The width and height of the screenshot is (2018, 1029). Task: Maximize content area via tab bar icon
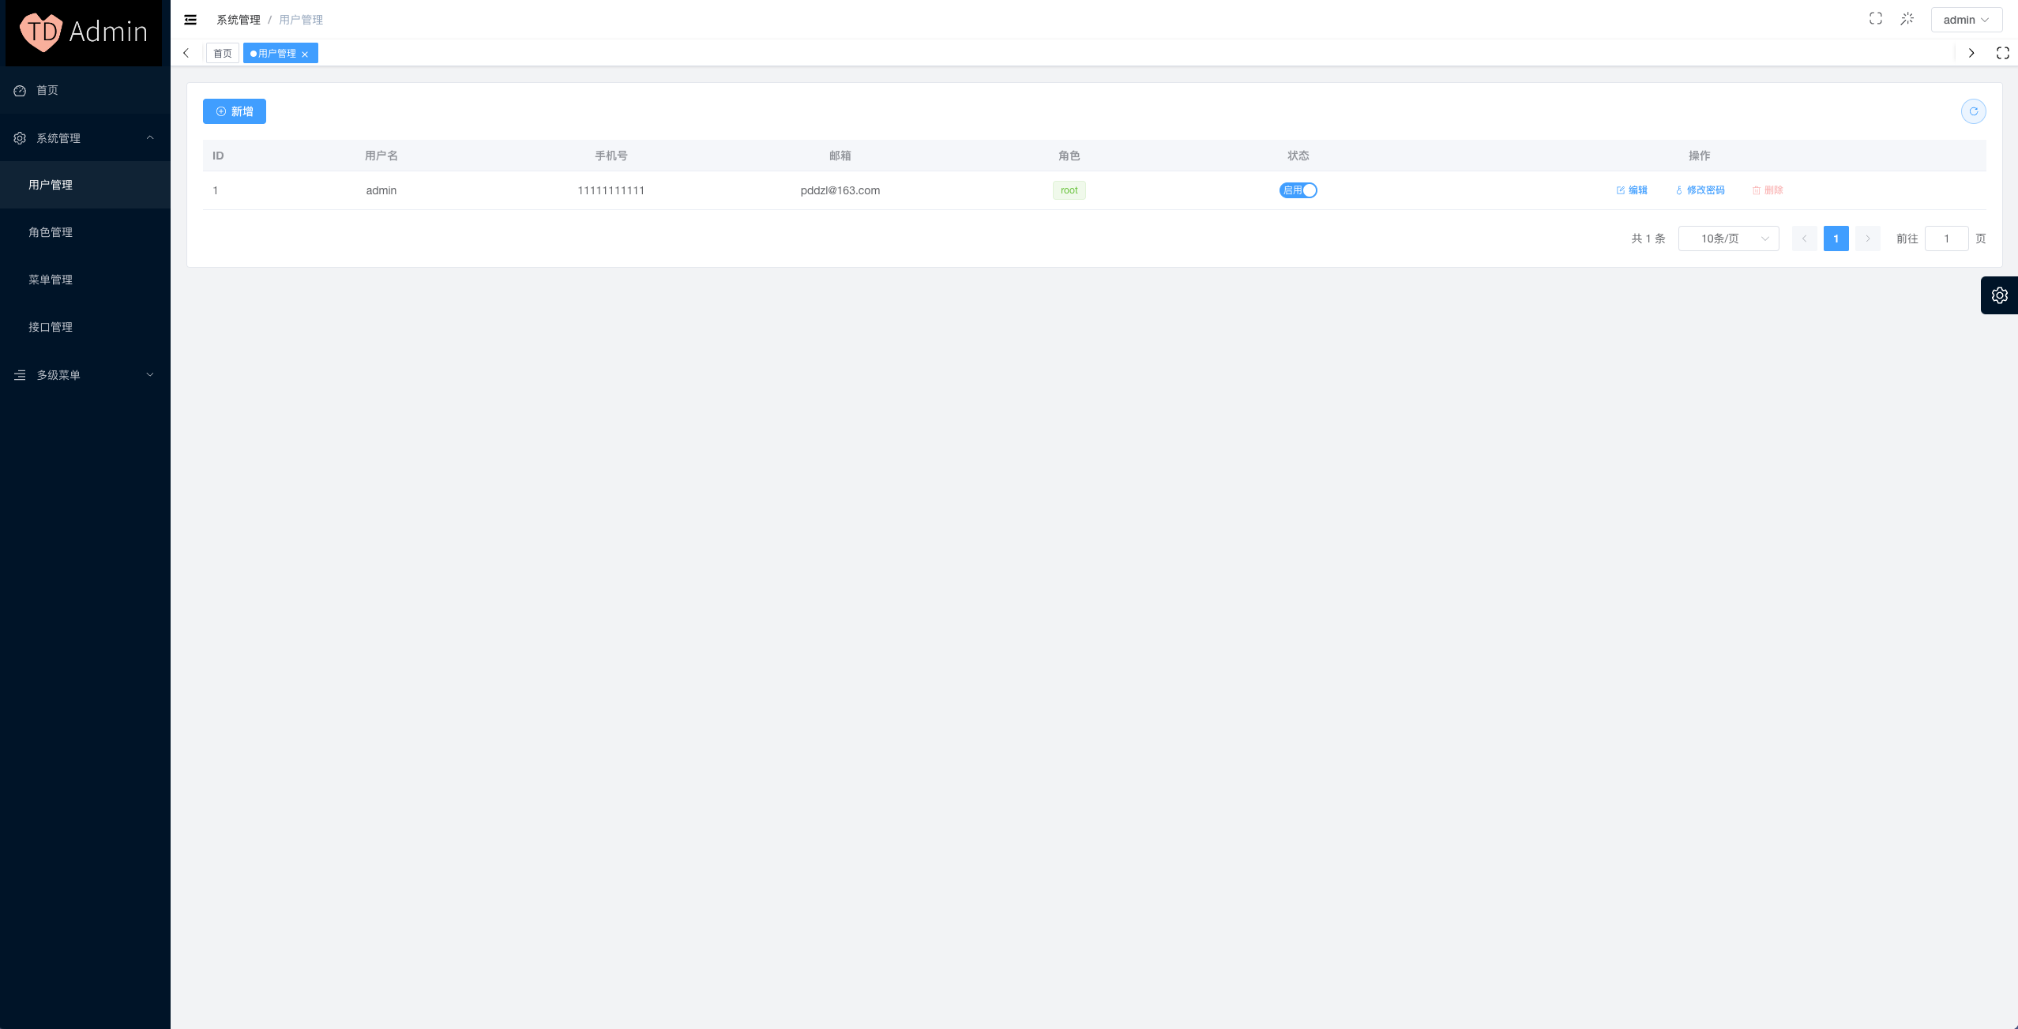click(x=2002, y=53)
